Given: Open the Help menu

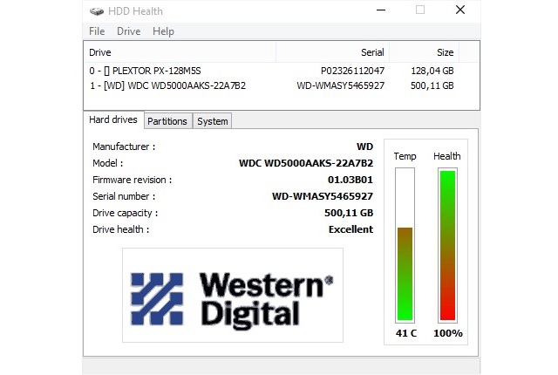Looking at the screenshot, I should 163,31.
